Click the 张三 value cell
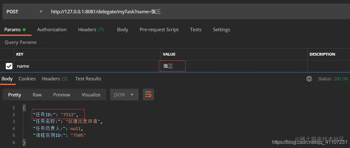The height and width of the screenshot is (148, 350). pyautogui.click(x=234, y=66)
